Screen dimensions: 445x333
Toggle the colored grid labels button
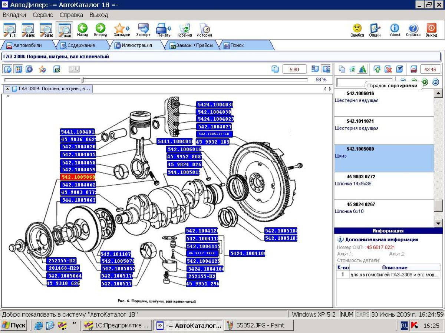pos(18,69)
